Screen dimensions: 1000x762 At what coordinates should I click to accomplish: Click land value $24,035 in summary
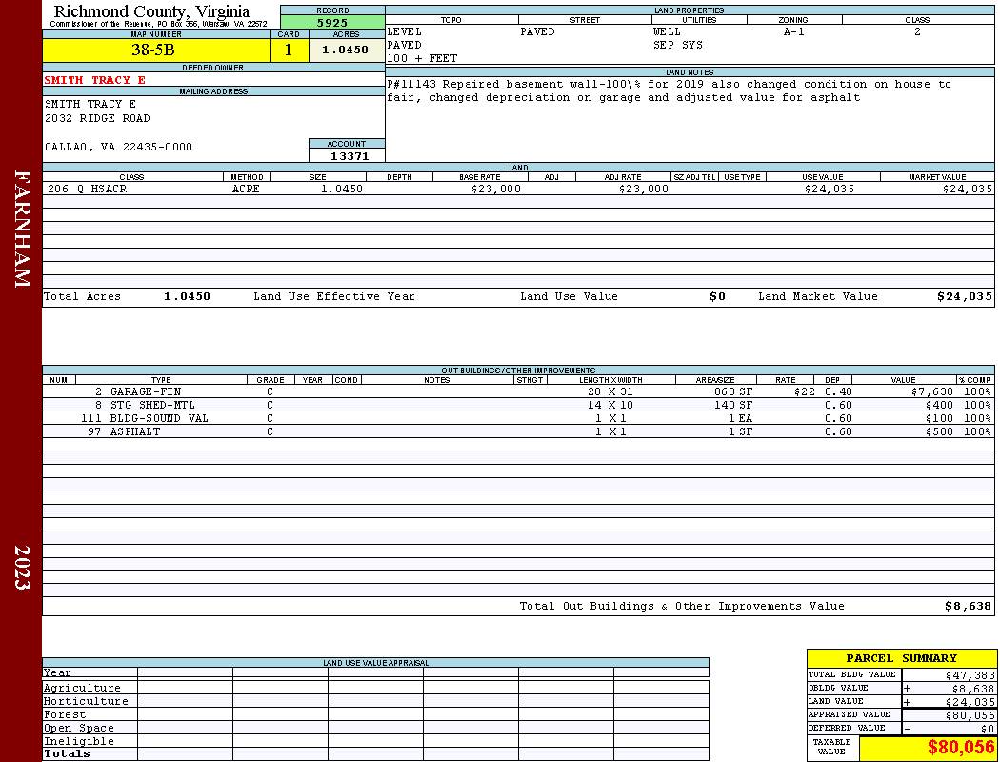(x=970, y=701)
